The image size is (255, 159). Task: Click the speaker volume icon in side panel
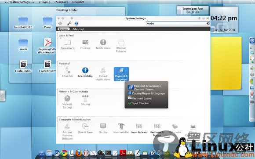[252, 69]
